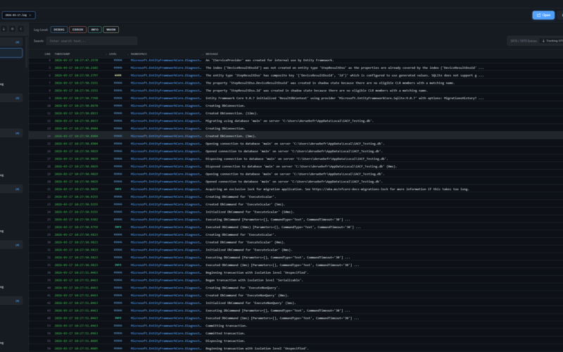Select 'Executed DbCommand (1ms)' message

[x=282, y=318]
